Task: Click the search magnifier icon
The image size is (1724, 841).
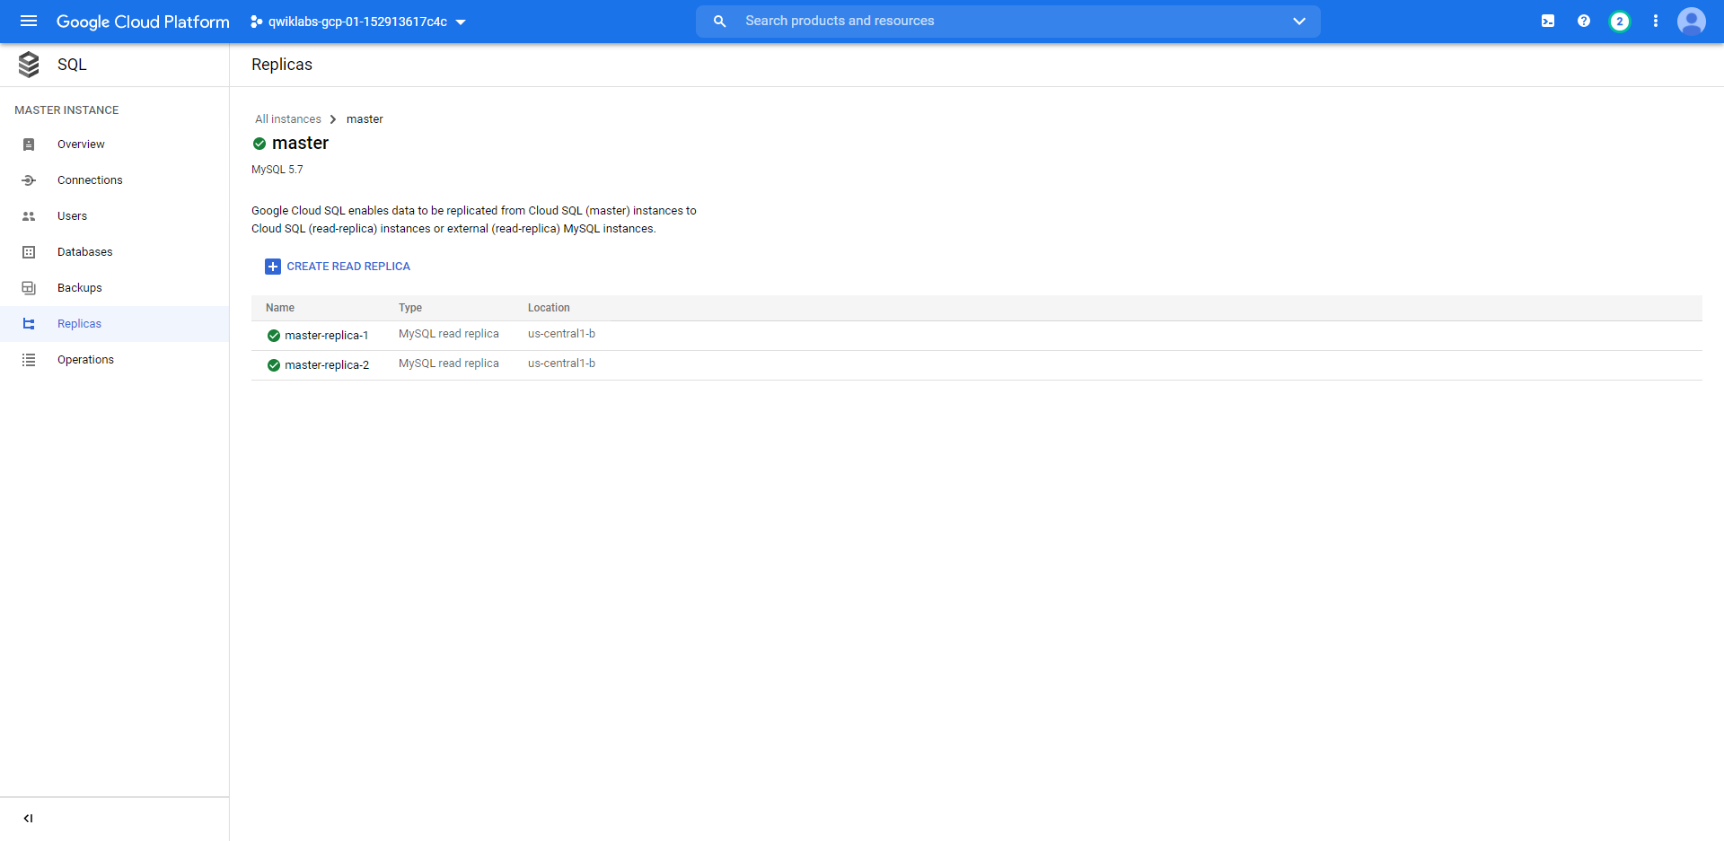Action: [x=719, y=21]
